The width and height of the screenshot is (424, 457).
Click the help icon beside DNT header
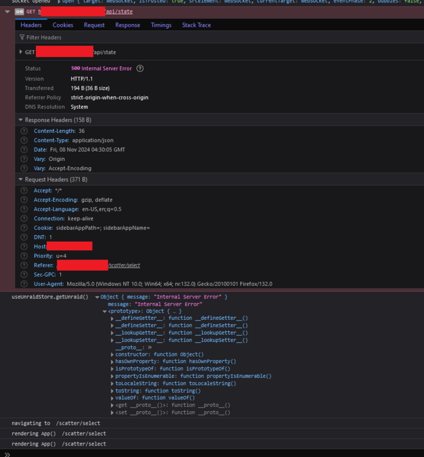coord(24,237)
